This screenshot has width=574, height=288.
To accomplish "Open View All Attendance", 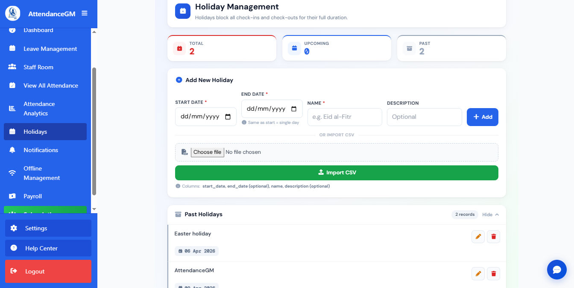I will [45, 85].
